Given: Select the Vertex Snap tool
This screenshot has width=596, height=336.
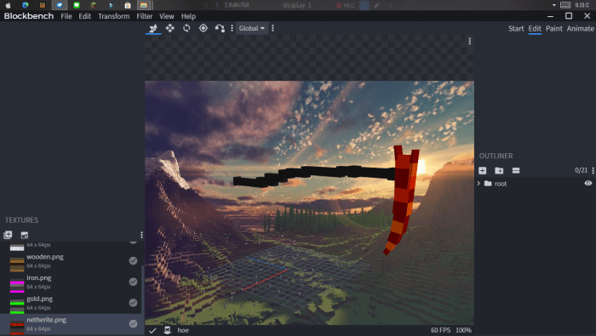Looking at the screenshot, I should (220, 28).
